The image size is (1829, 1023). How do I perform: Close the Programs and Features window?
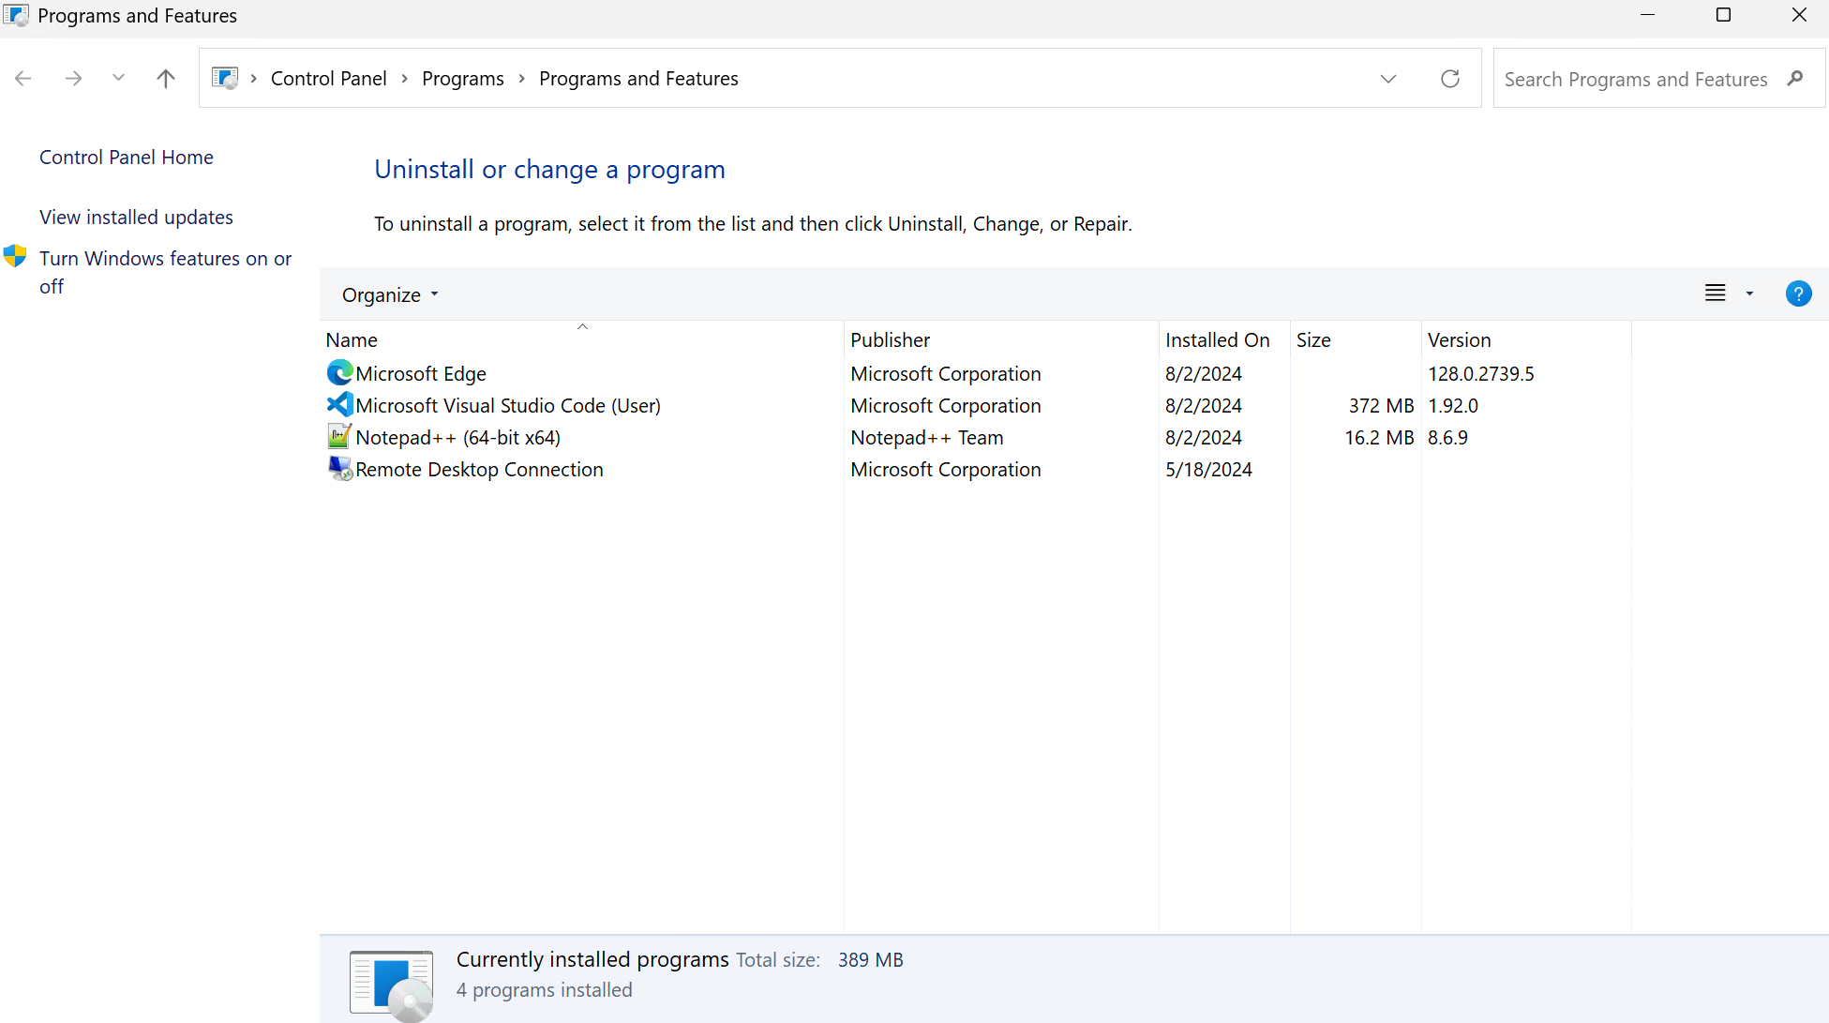tap(1799, 15)
